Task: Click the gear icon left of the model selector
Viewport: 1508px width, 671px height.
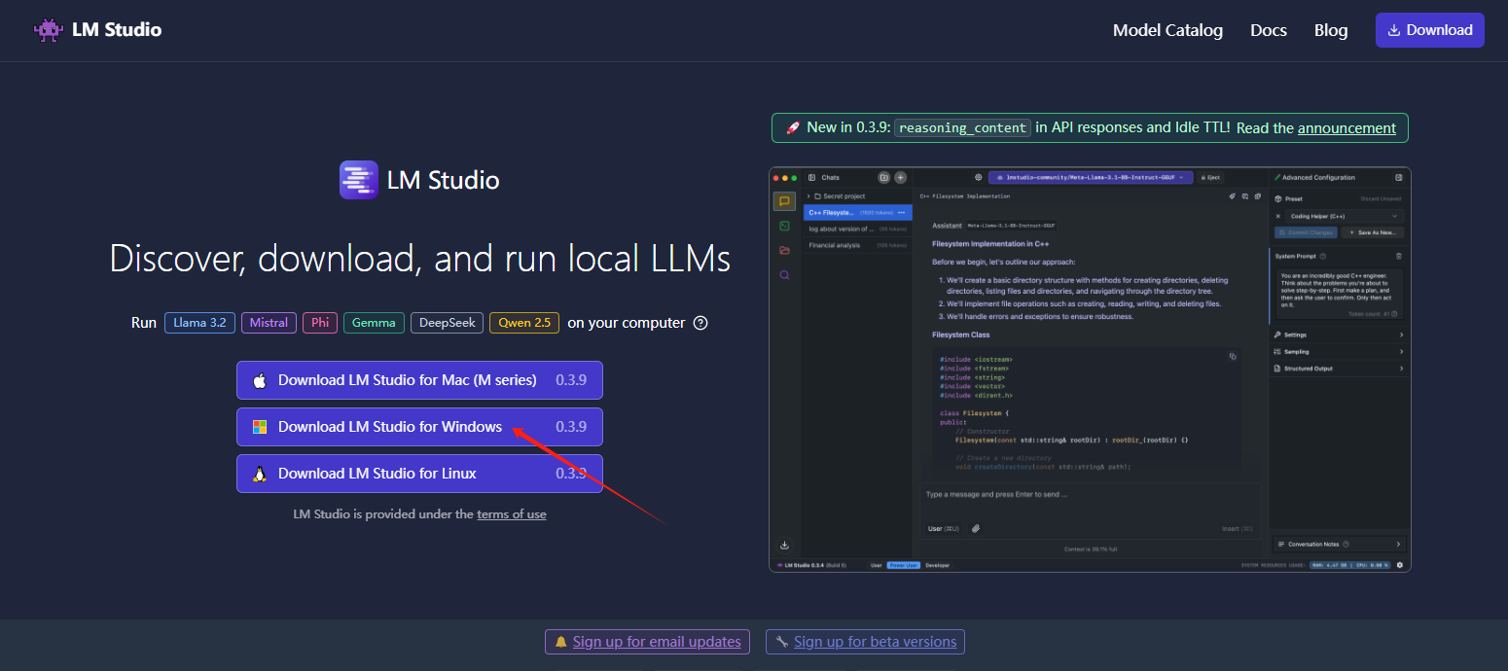Action: click(x=978, y=178)
